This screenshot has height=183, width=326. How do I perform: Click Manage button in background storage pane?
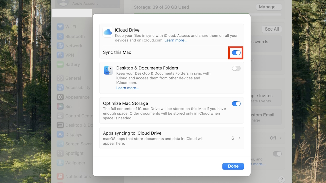click(269, 7)
